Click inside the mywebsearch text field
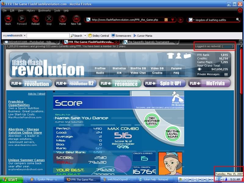 tap(48, 36)
